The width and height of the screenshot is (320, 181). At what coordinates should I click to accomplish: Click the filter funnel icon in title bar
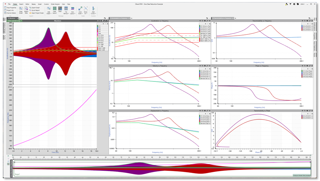(291, 4)
